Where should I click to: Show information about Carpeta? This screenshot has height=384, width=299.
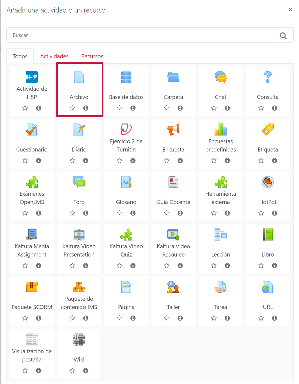[x=180, y=108]
